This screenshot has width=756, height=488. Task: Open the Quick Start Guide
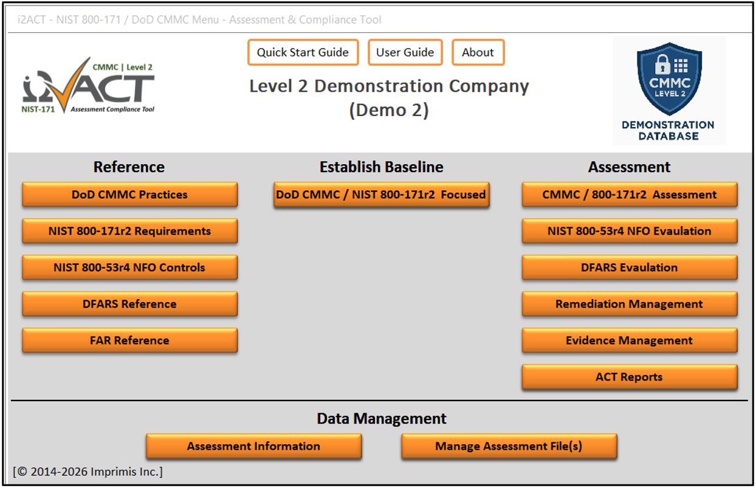[x=303, y=52]
